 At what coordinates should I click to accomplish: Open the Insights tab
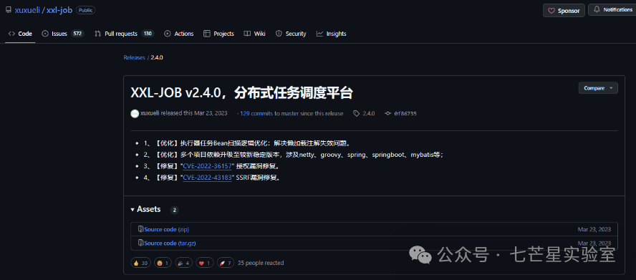click(332, 34)
